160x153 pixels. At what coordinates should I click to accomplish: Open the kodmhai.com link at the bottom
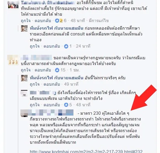pos(86,151)
